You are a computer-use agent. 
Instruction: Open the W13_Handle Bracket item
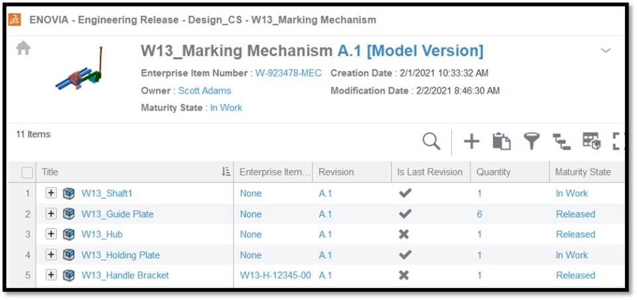click(x=125, y=275)
